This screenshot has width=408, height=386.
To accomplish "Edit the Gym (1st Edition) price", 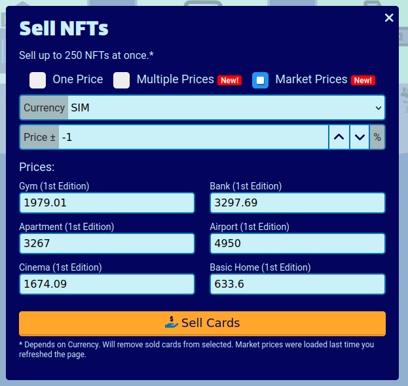I will [x=107, y=203].
